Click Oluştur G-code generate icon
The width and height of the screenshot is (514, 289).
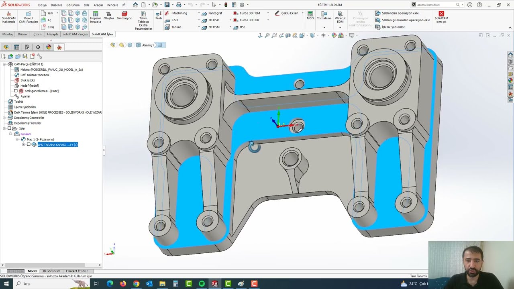coord(109,16)
